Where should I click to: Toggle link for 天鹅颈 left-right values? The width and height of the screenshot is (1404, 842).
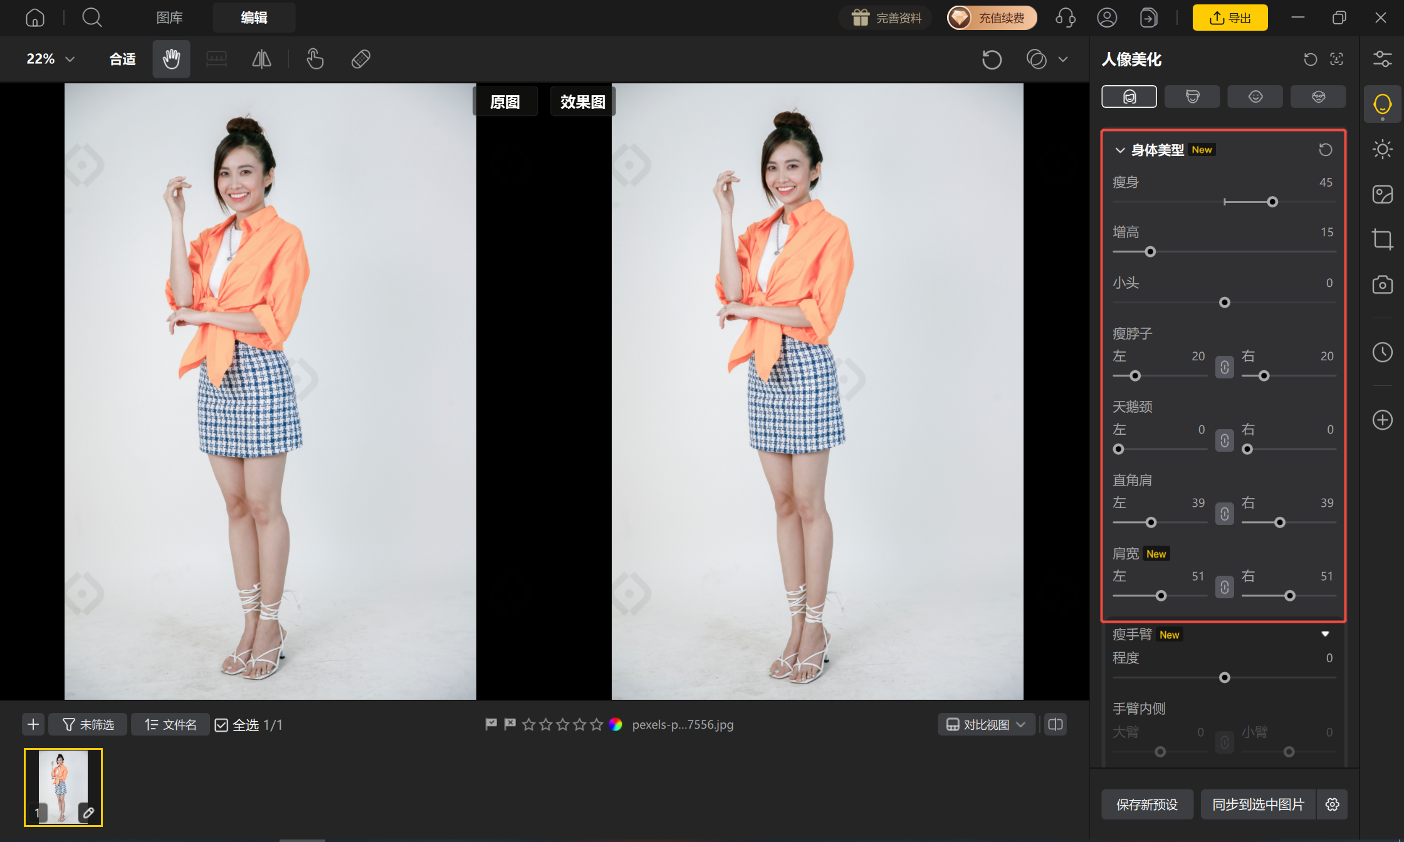click(x=1224, y=440)
